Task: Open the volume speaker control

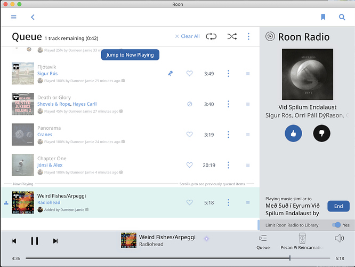Action: click(339, 238)
